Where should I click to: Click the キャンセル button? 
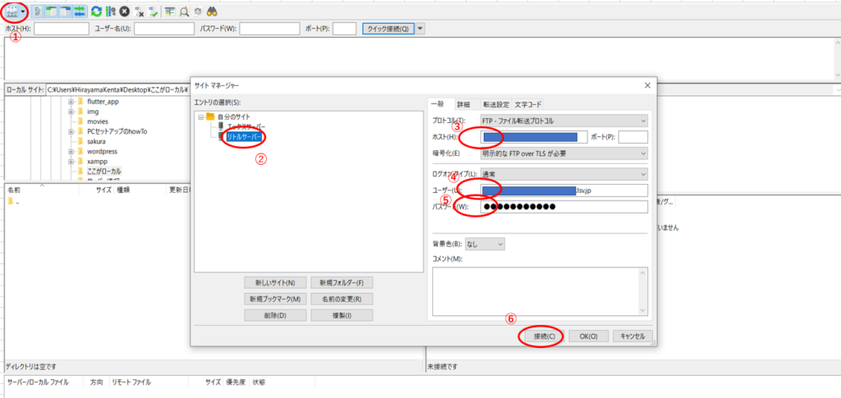tap(633, 336)
